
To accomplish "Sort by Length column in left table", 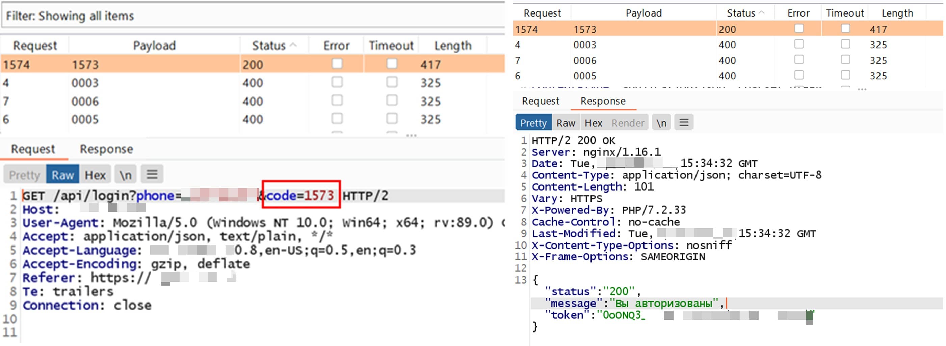I will pos(452,46).
